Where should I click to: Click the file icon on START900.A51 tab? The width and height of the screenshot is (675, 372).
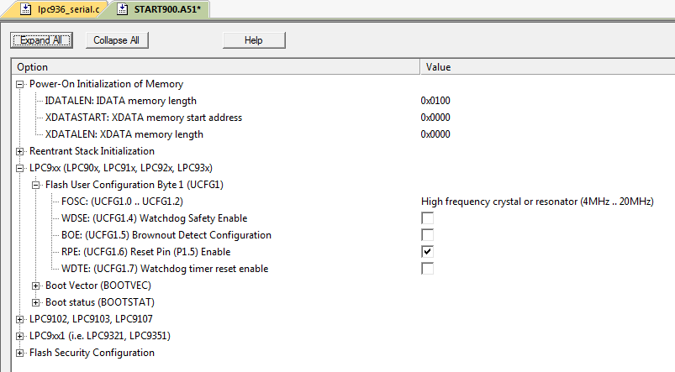[x=123, y=9]
